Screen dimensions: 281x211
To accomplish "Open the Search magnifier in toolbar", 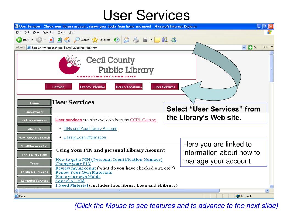I will click(82, 40).
